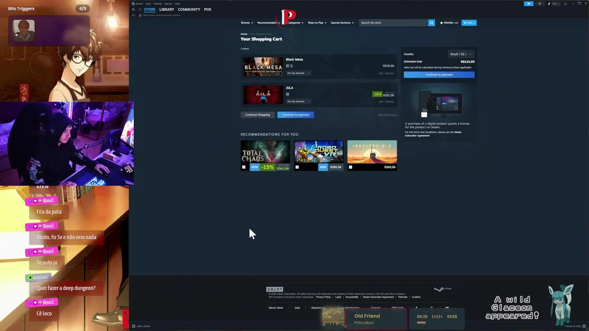Click the Steam logo in the footer
The image size is (589, 331).
[443, 289]
